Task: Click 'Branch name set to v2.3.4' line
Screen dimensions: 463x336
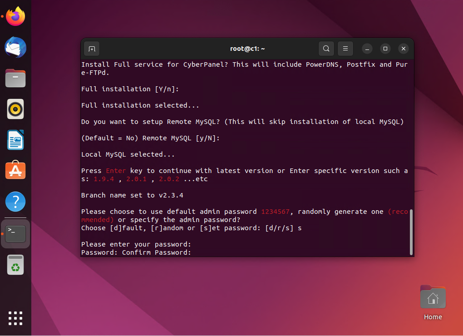Action: [132, 195]
